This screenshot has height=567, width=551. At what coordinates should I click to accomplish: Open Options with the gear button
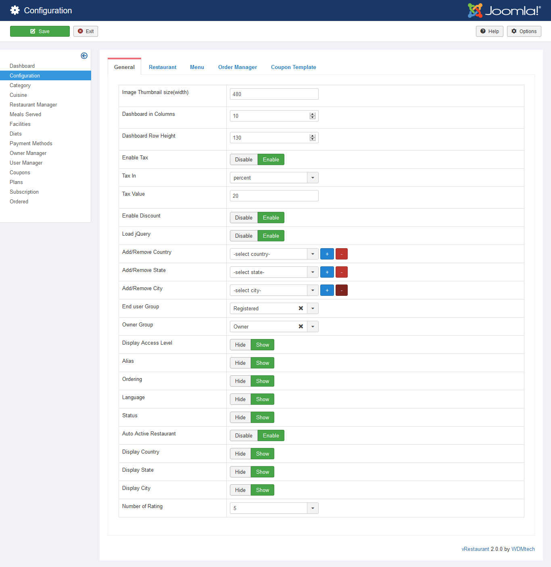(524, 31)
